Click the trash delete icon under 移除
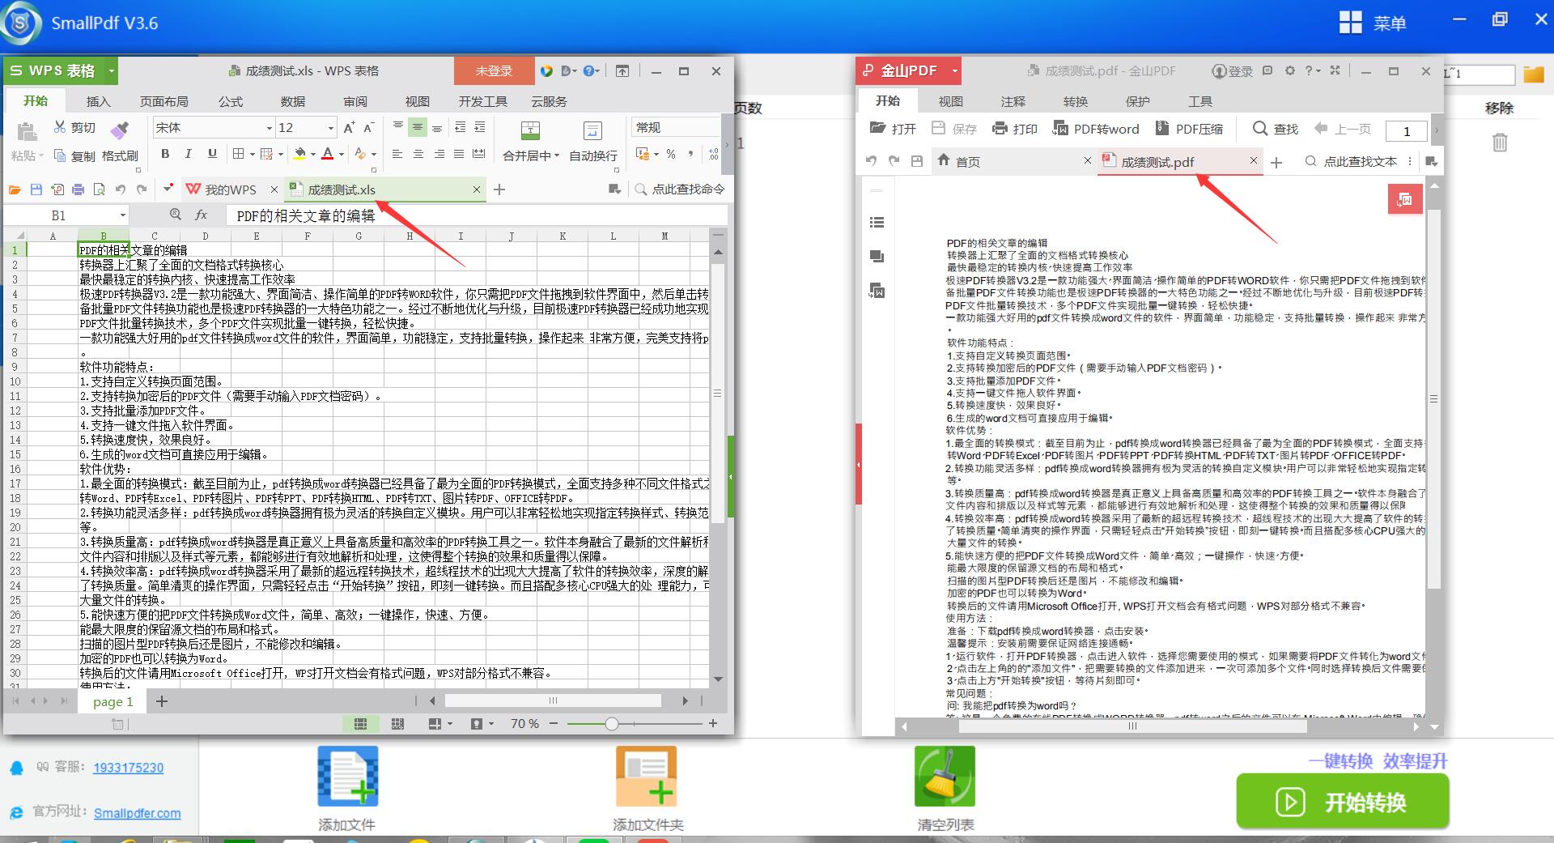The width and height of the screenshot is (1554, 843). (1500, 143)
